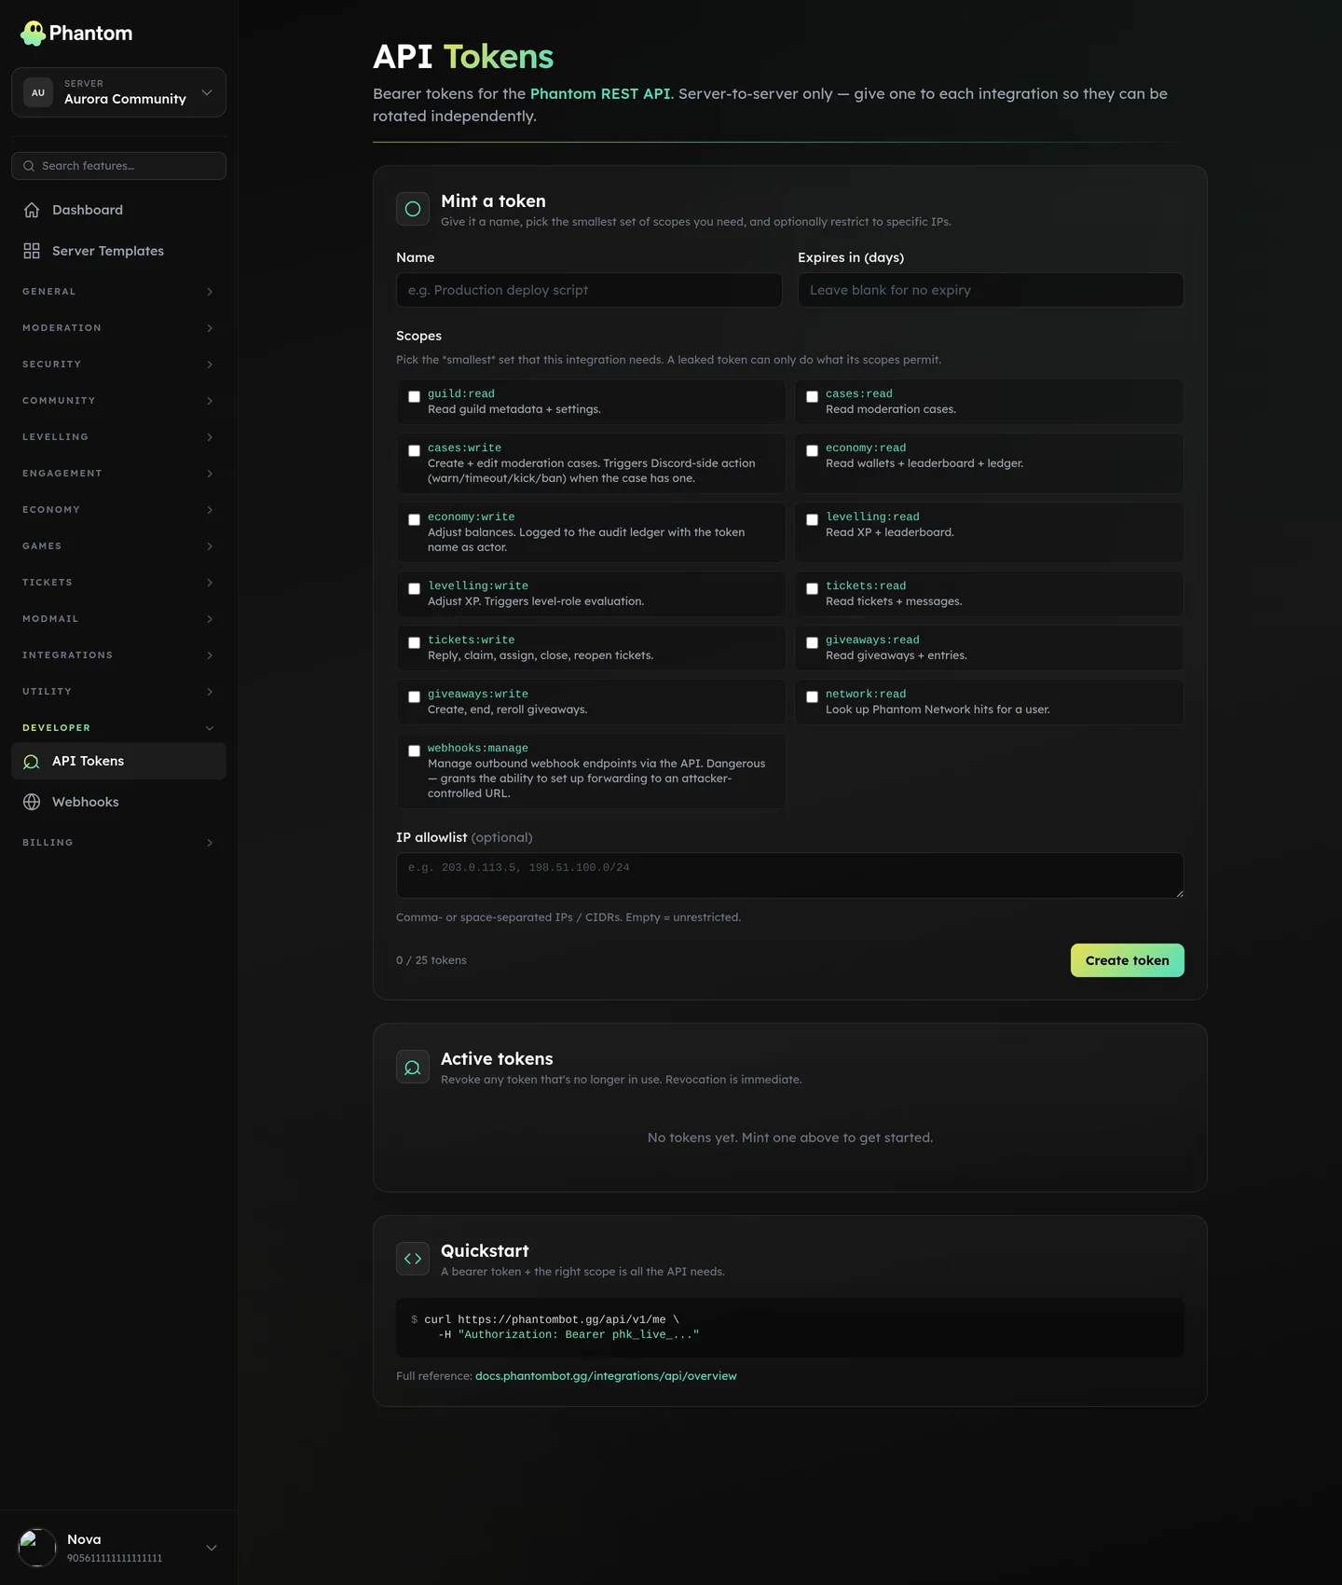1342x1585 pixels.
Task: Select the levelling:read scope checkbox
Action: click(x=812, y=519)
